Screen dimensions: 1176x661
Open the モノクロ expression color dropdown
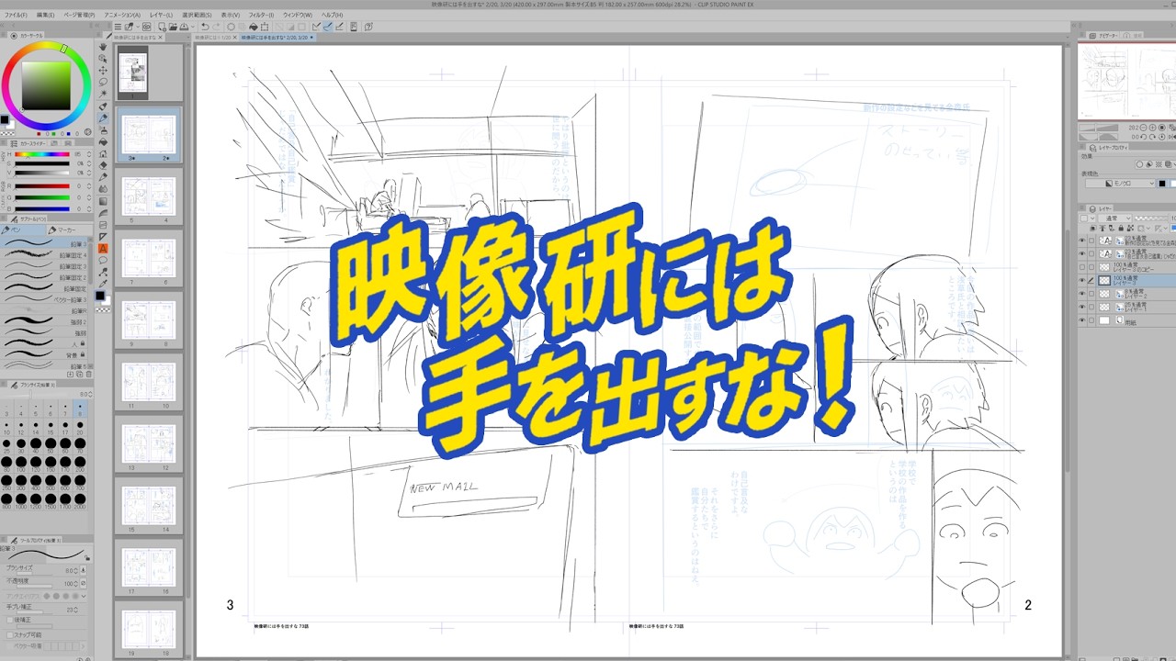pyautogui.click(x=1120, y=184)
